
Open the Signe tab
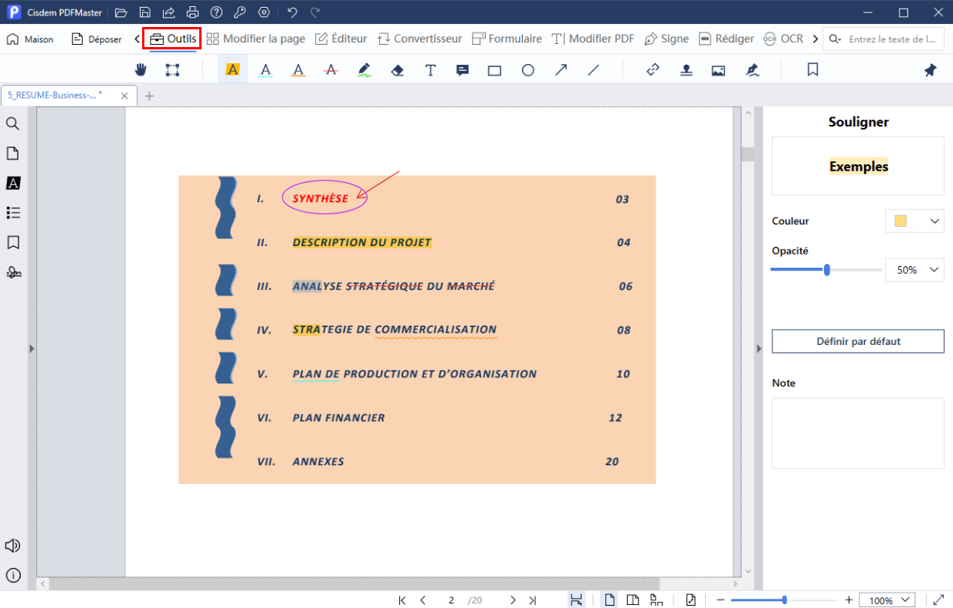point(666,39)
